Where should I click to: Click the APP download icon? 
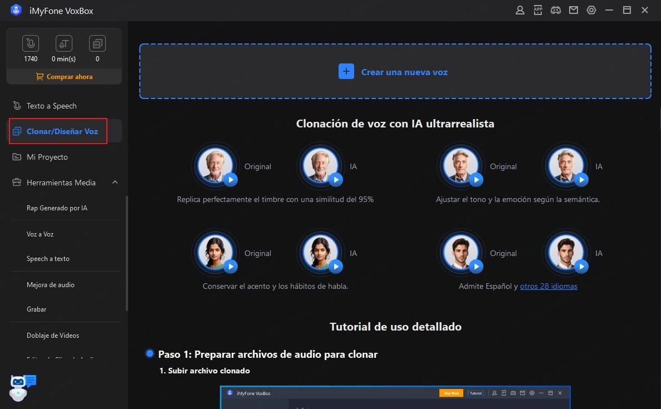[x=538, y=11]
